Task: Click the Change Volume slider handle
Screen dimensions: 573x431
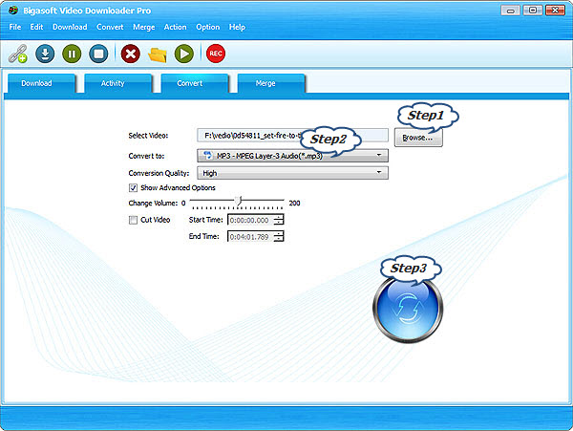Action: coord(239,201)
